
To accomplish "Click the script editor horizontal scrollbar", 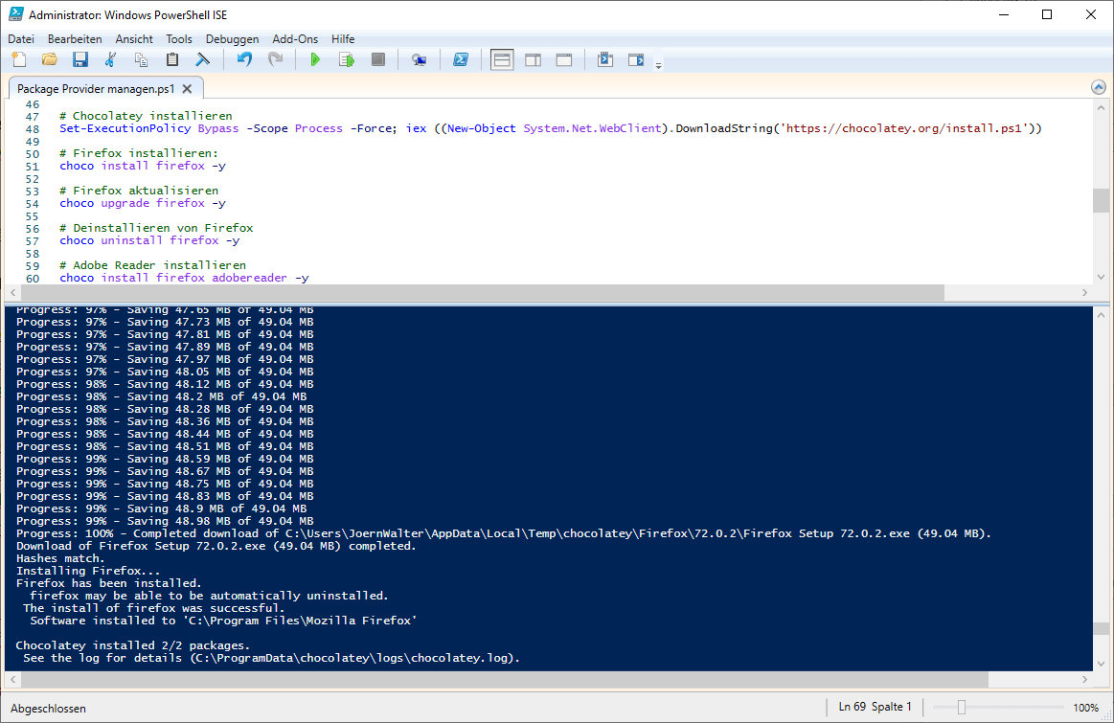I will (479, 293).
